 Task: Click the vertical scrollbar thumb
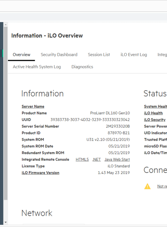(6, 113)
